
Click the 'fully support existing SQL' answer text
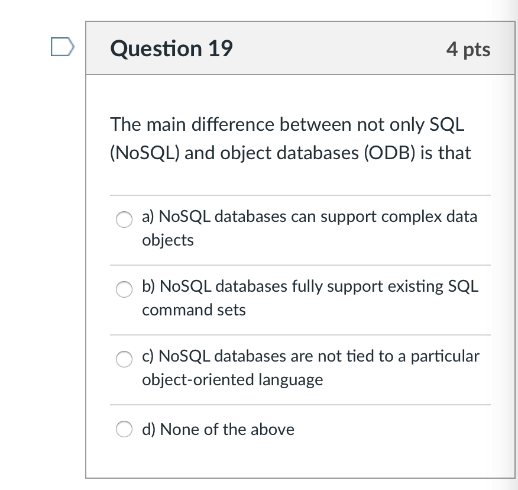[385, 286]
